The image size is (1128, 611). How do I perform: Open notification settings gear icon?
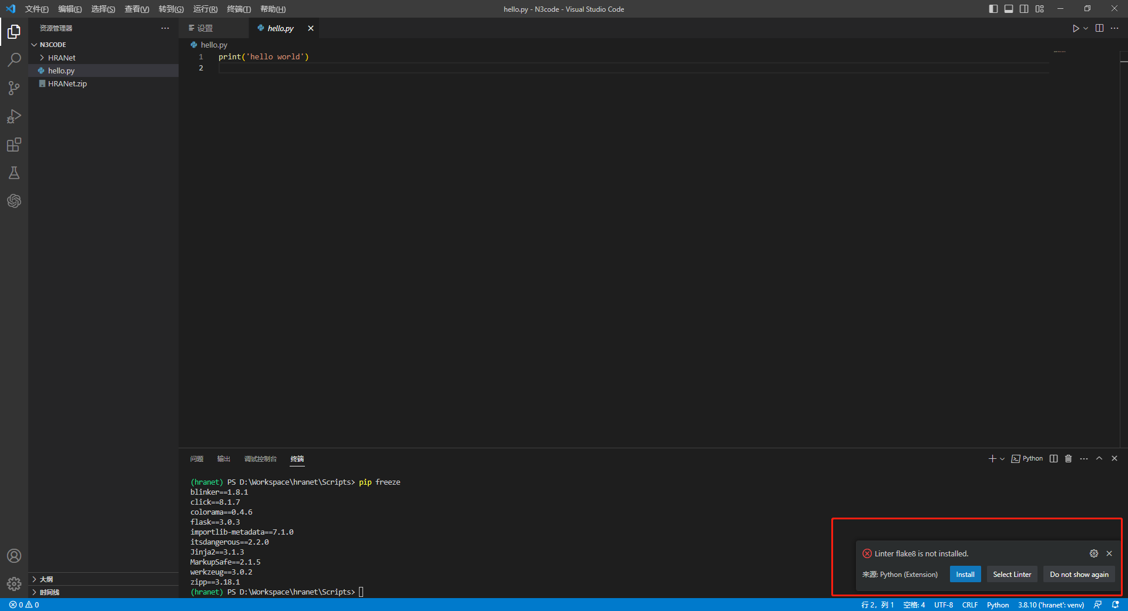pyautogui.click(x=1094, y=553)
